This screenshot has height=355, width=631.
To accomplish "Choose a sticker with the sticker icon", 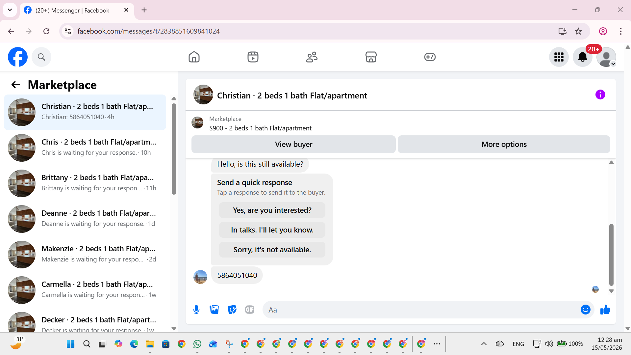I will pyautogui.click(x=232, y=310).
